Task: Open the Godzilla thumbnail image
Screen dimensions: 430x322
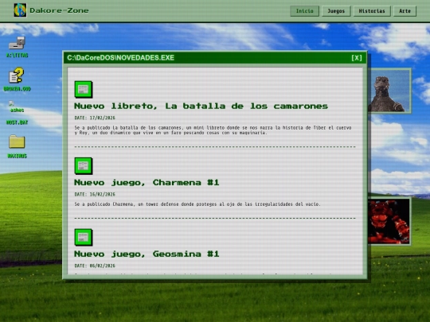Action: pos(389,91)
